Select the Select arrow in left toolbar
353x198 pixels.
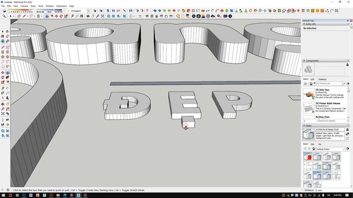[3, 32]
